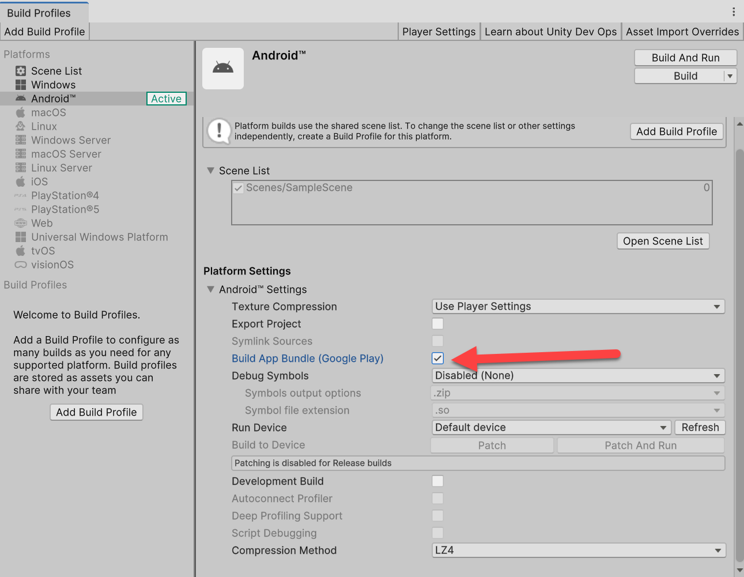Click the macOS Server icon
This screenshot has width=744, height=577.
coord(21,154)
